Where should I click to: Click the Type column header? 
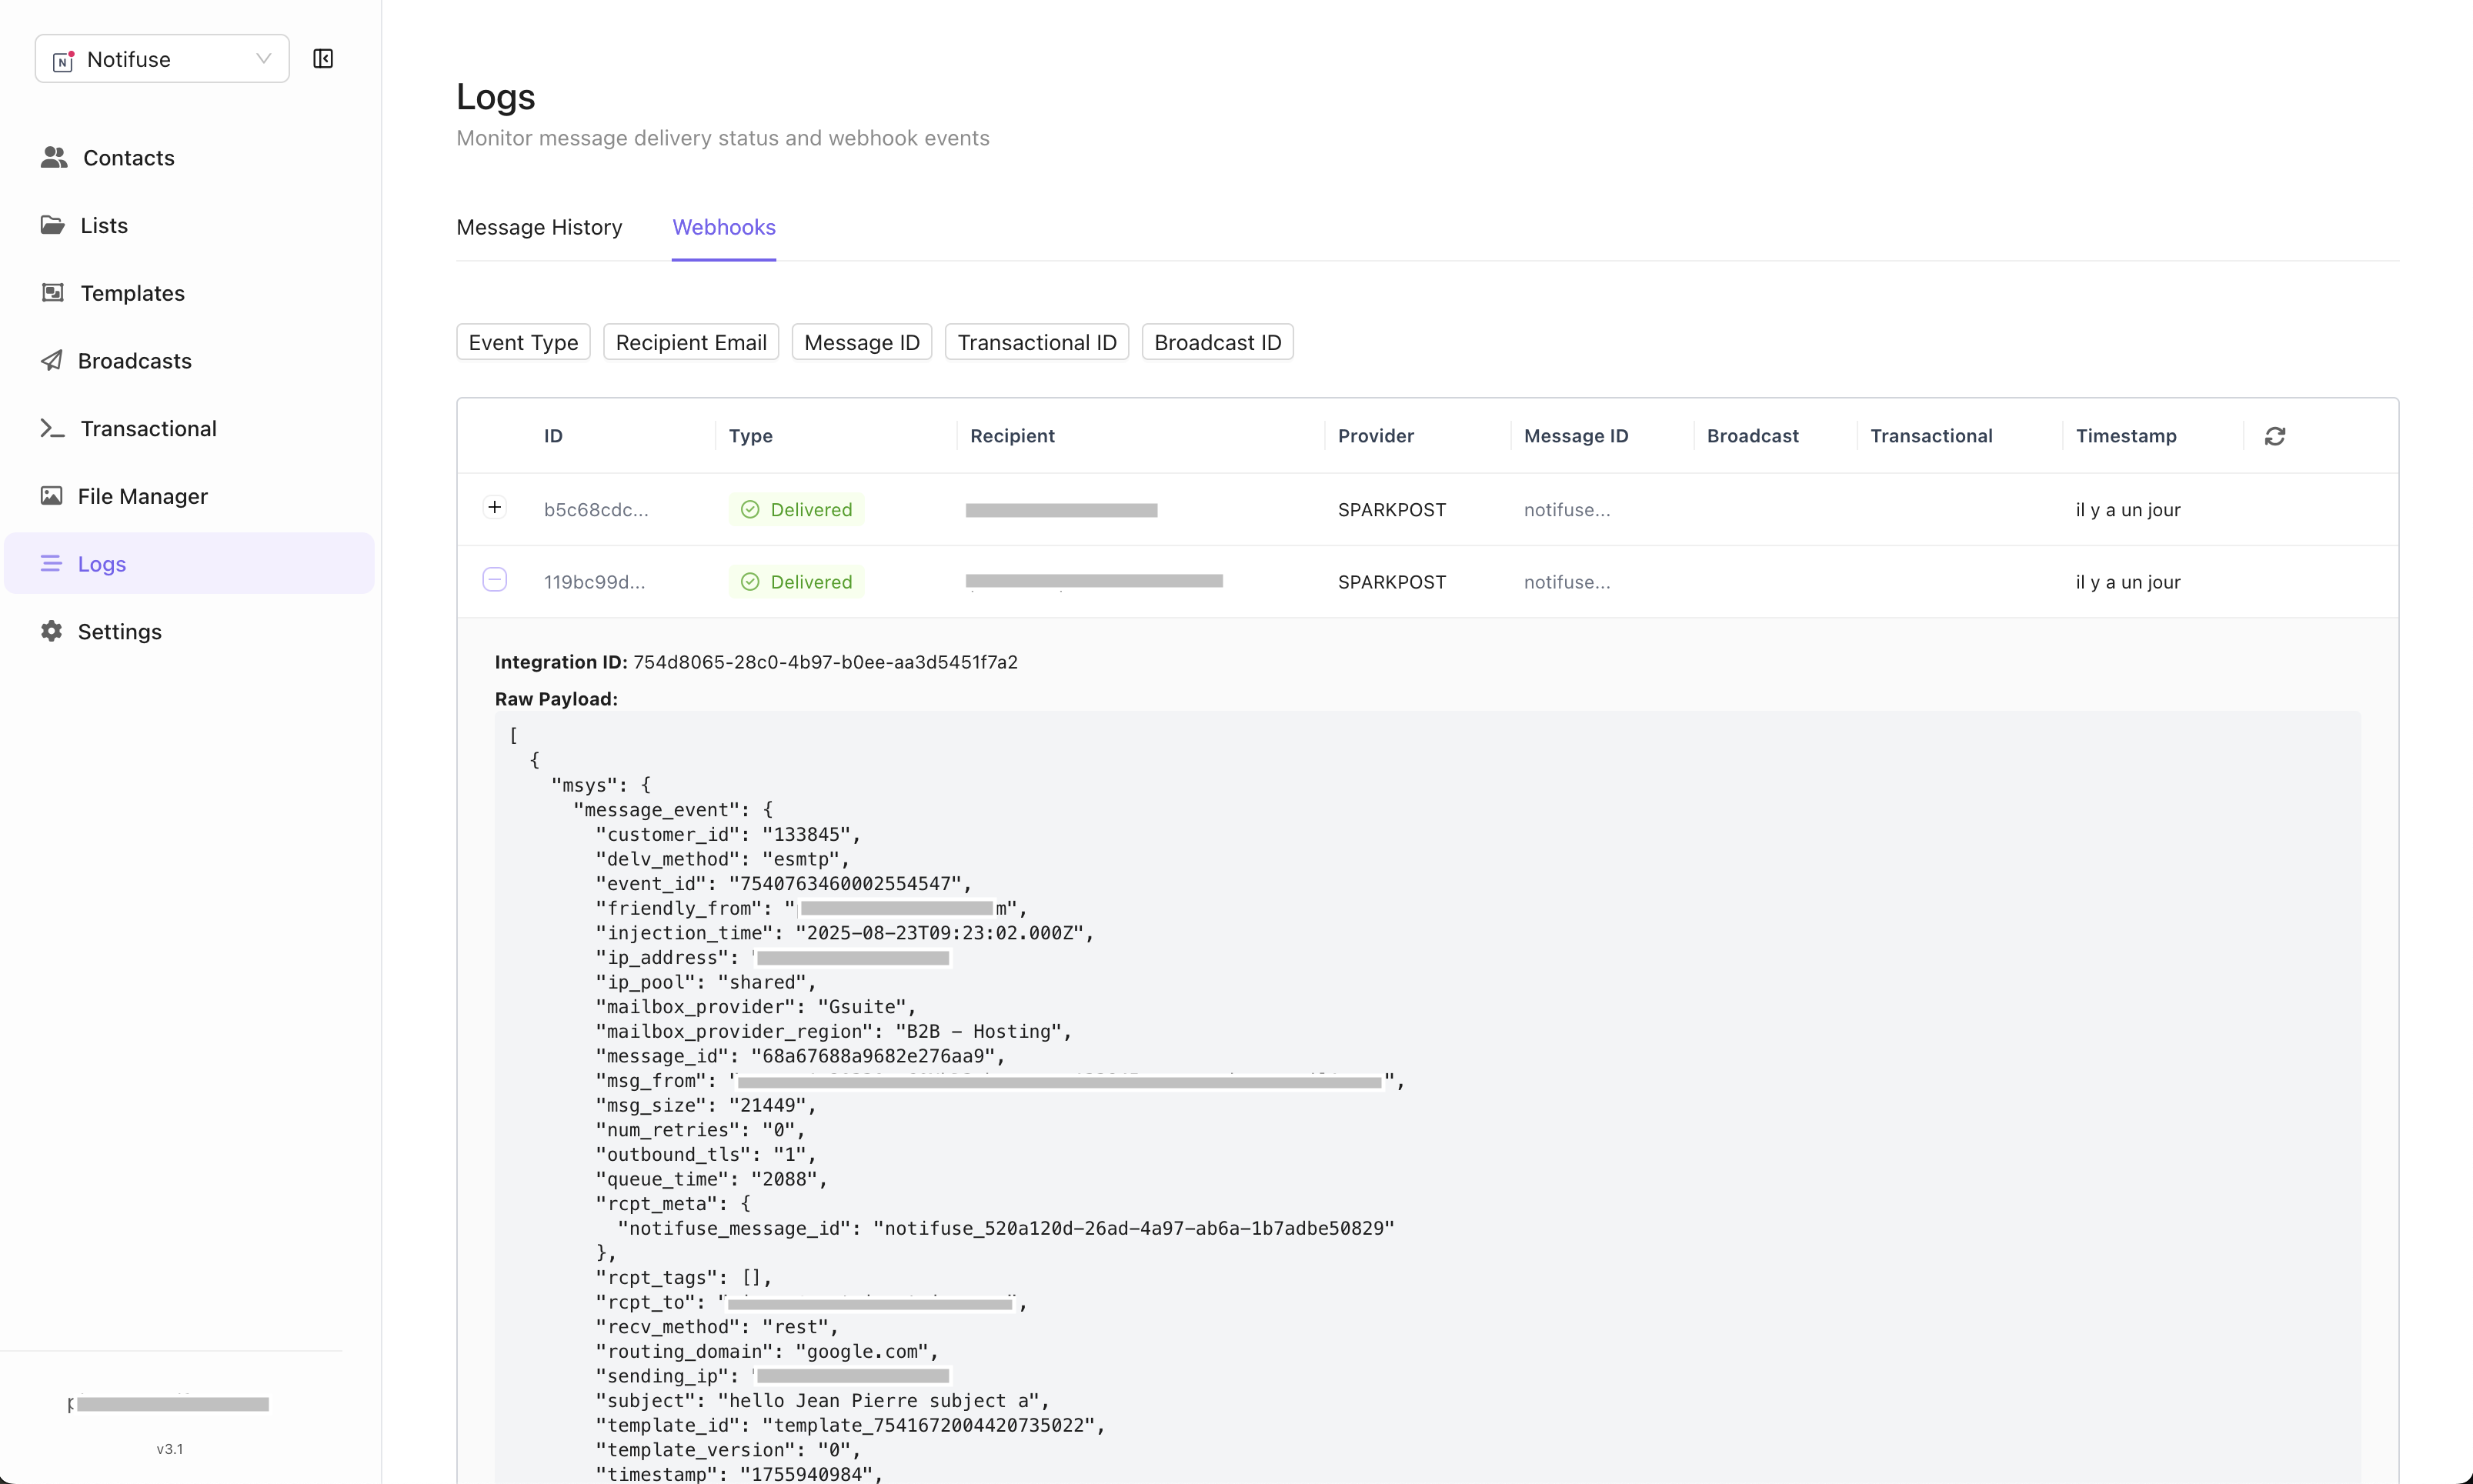(x=751, y=436)
